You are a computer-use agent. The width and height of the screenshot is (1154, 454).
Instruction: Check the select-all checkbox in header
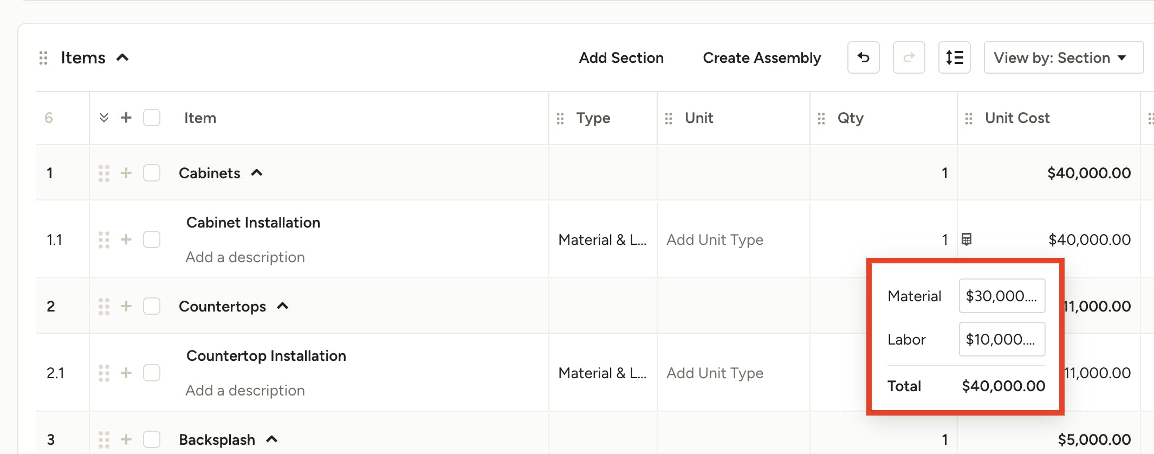pyautogui.click(x=152, y=118)
